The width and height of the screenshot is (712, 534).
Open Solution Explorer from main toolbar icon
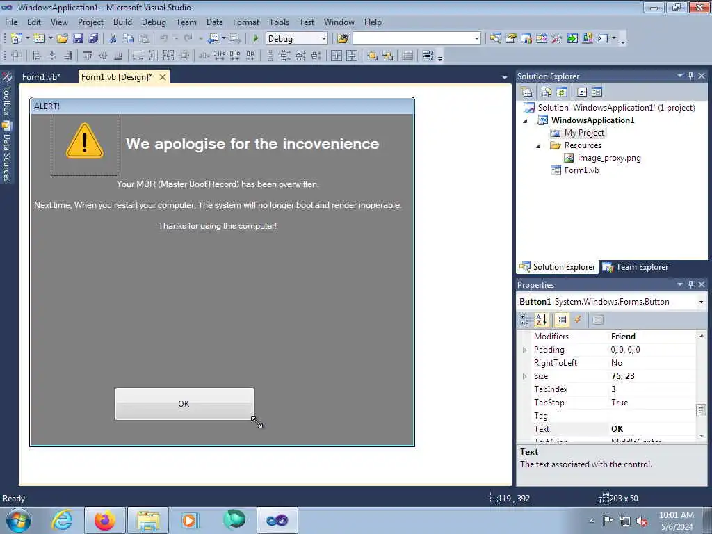[495, 39]
